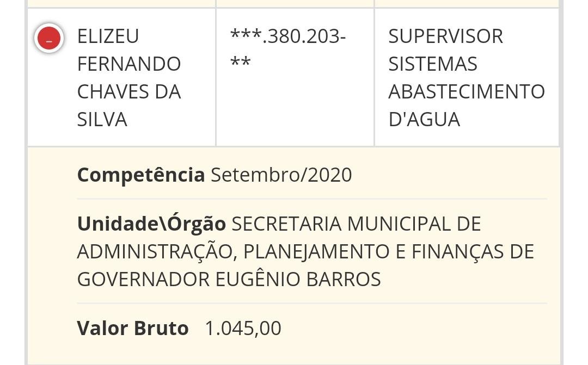This screenshot has width=588, height=365.
Task: Click the words CHAVES DA in the name
Action: pos(129,92)
